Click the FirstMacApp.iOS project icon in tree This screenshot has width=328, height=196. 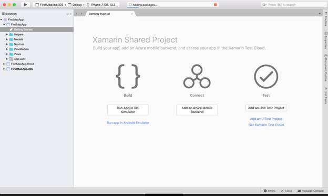point(8,69)
